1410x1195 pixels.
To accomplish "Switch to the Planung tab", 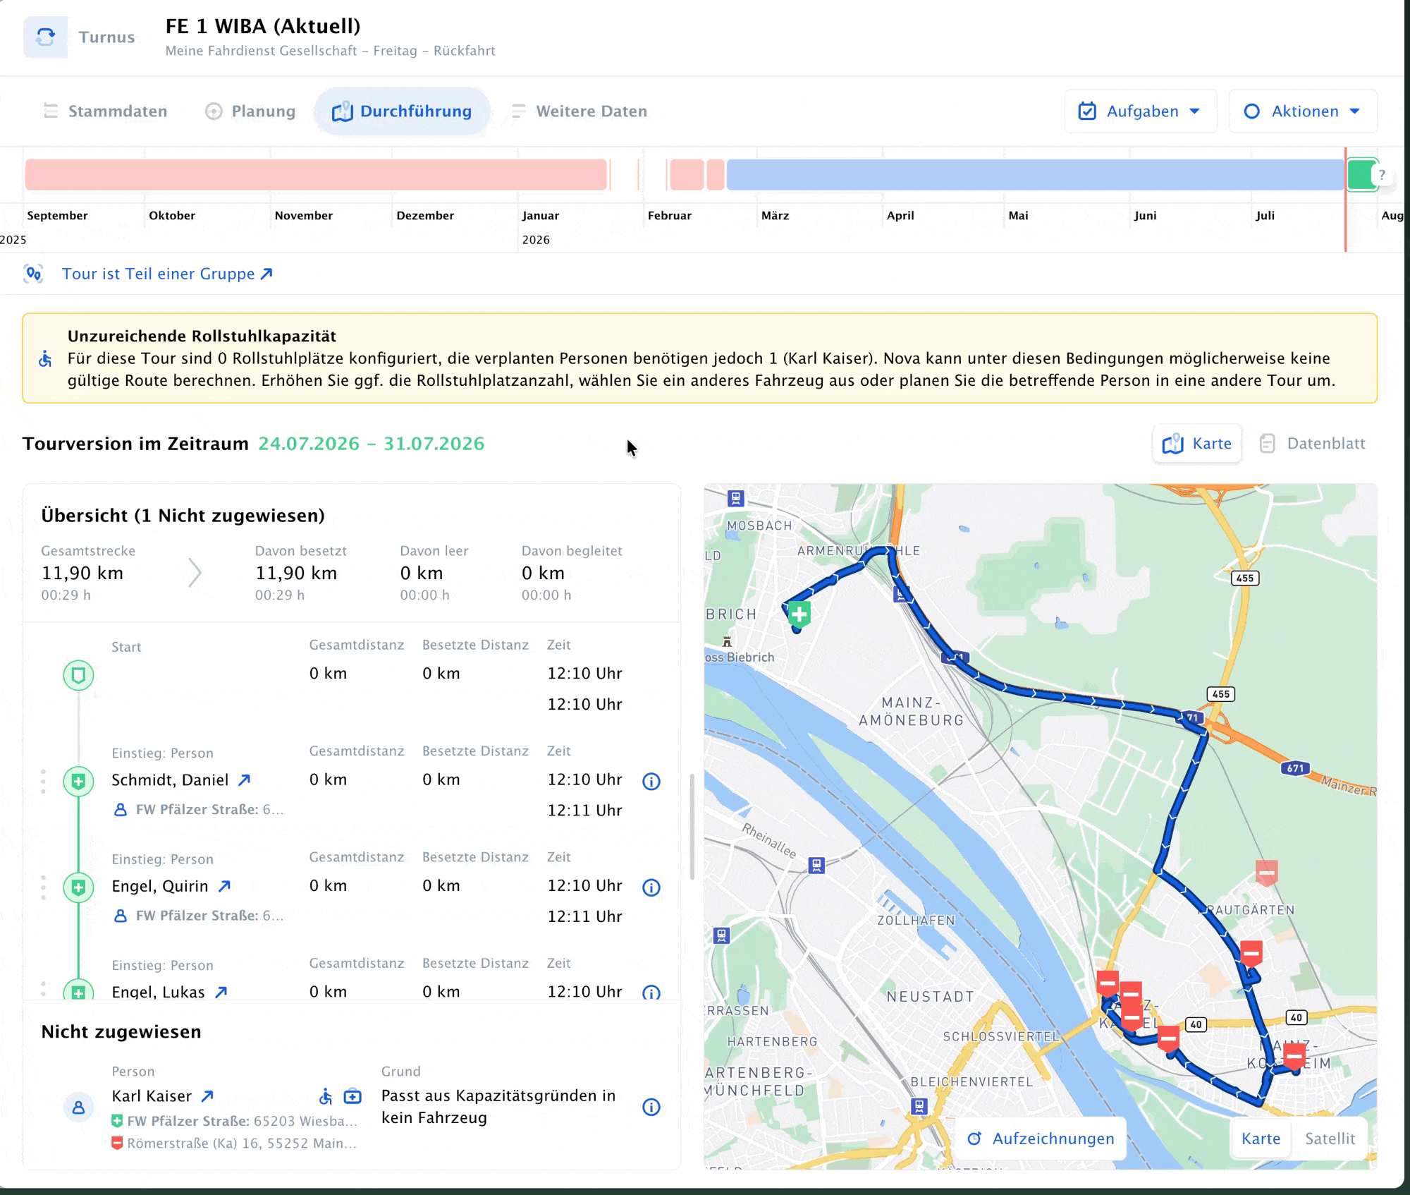I will click(x=250, y=111).
